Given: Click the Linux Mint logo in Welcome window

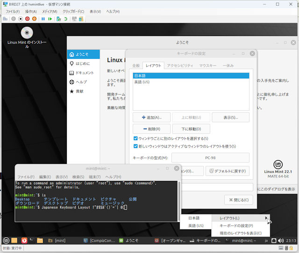Looking at the screenshot, I should coord(278,164).
